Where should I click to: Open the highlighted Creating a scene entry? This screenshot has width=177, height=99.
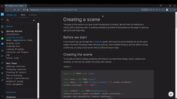click(x=15, y=37)
